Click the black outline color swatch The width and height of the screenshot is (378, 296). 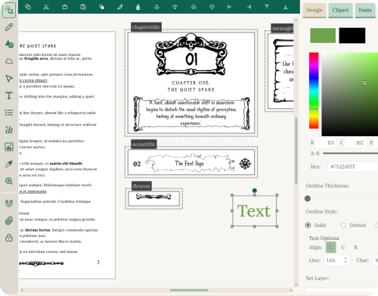(352, 36)
